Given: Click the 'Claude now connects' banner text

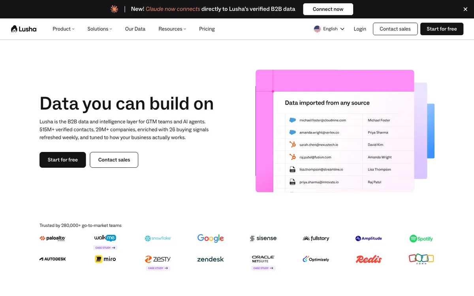Looking at the screenshot, I should pyautogui.click(x=173, y=9).
